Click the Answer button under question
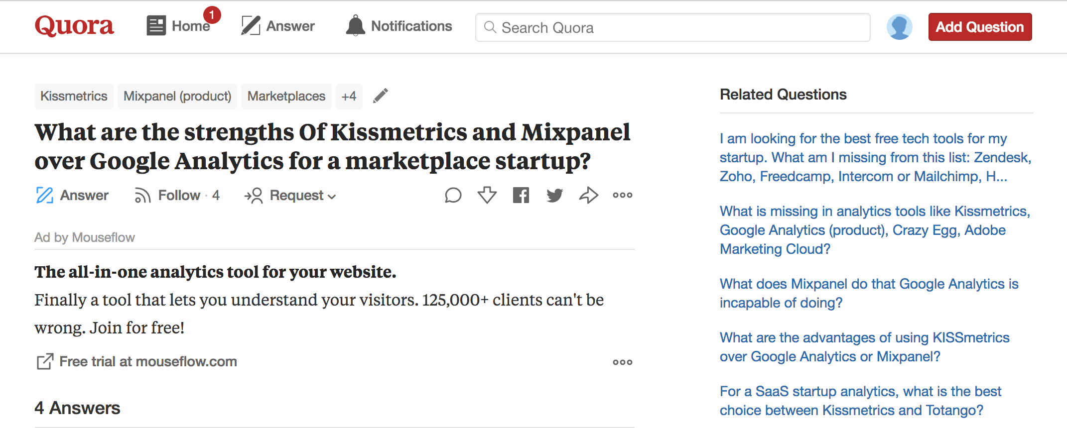 (x=72, y=195)
